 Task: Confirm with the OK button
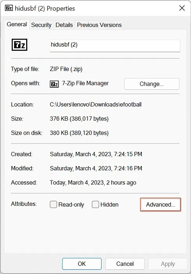82,264
